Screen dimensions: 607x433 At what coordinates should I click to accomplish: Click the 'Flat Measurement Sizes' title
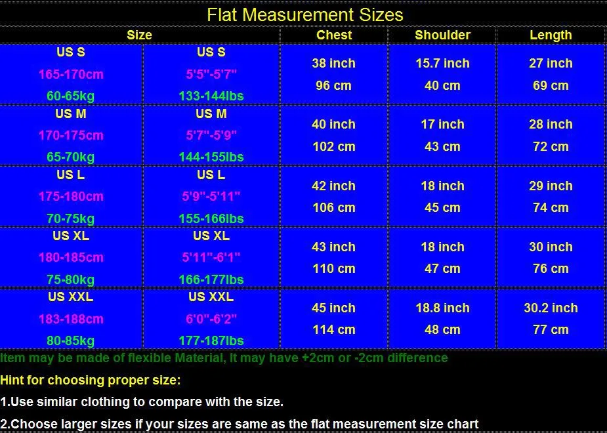pos(305,14)
